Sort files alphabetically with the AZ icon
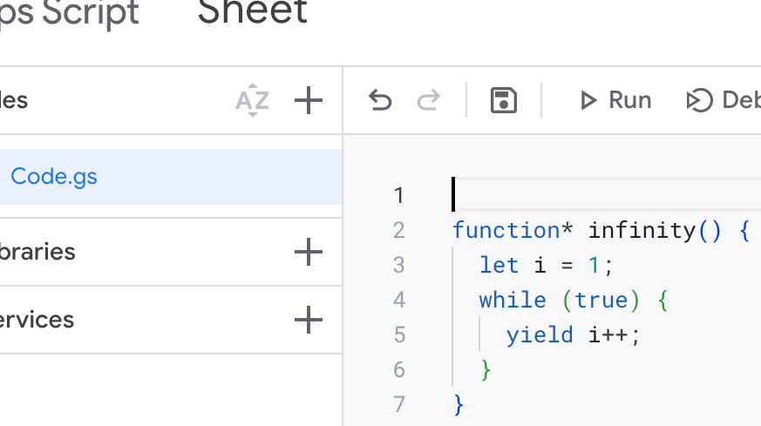This screenshot has width=761, height=426. (x=252, y=101)
